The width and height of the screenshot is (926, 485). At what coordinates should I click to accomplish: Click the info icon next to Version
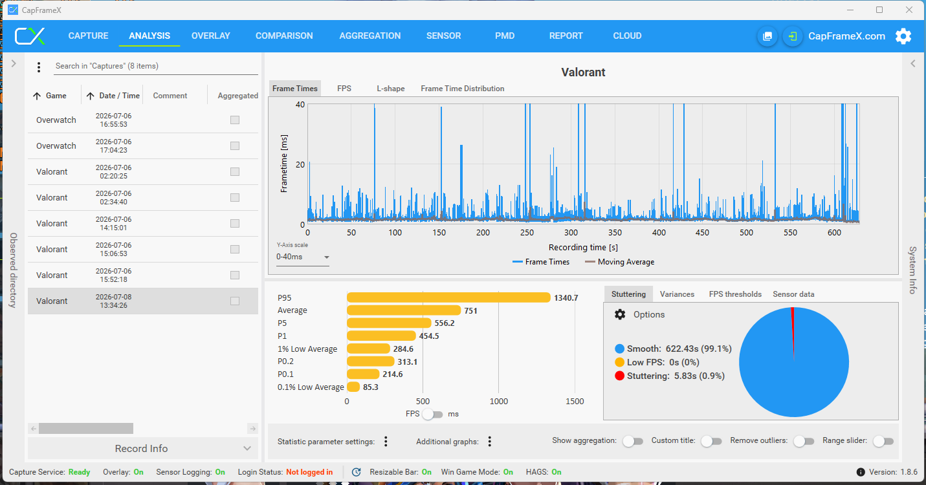861,472
